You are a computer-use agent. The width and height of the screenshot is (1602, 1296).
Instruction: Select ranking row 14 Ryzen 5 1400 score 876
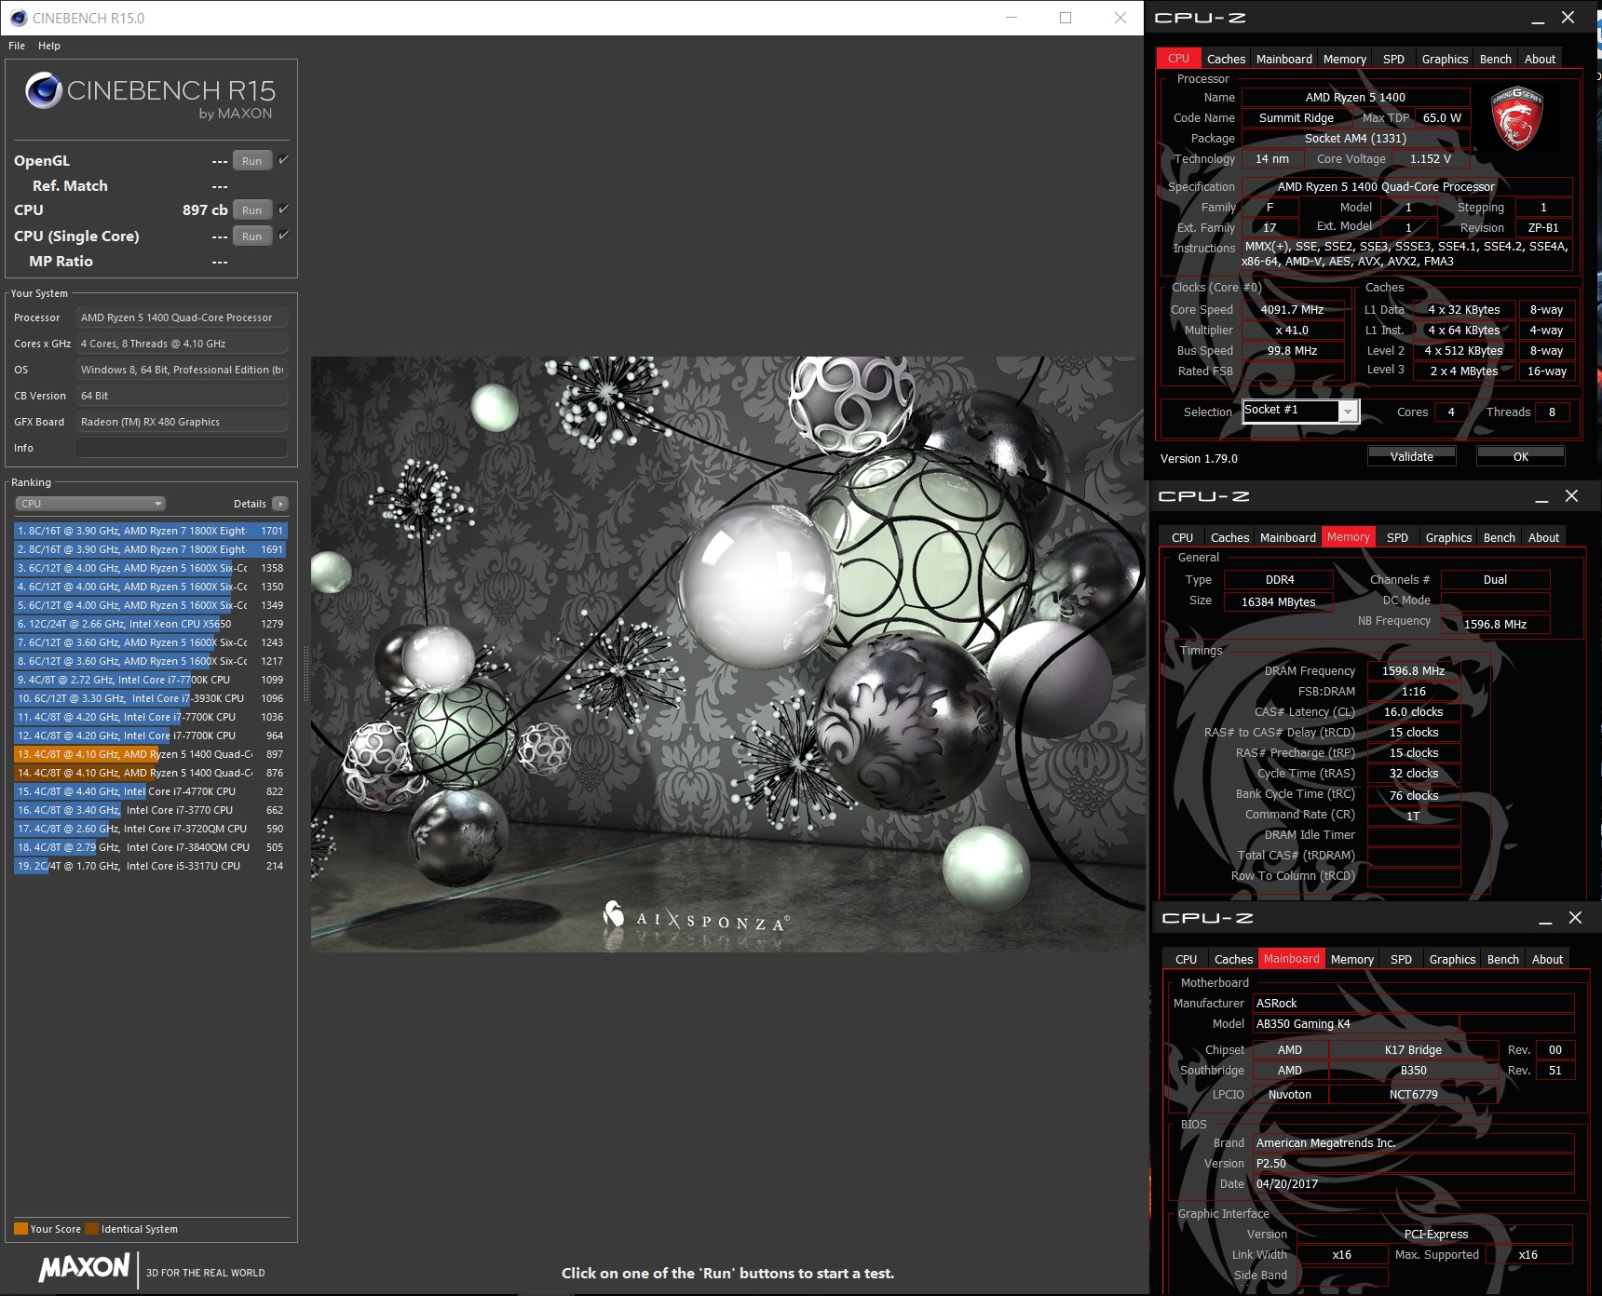coord(150,773)
